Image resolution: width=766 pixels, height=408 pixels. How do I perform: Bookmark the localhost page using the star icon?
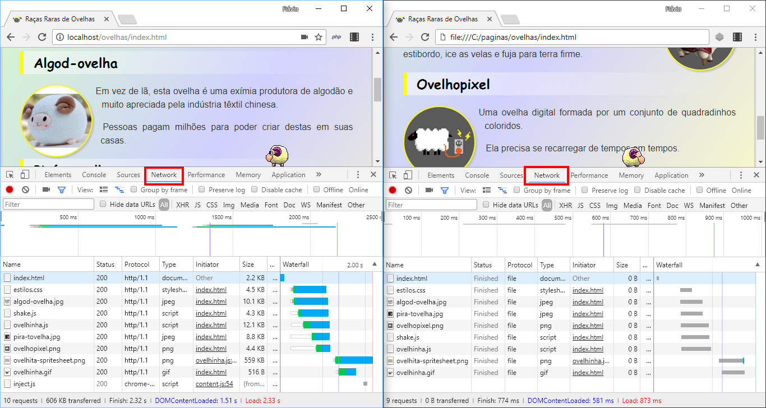tap(319, 37)
